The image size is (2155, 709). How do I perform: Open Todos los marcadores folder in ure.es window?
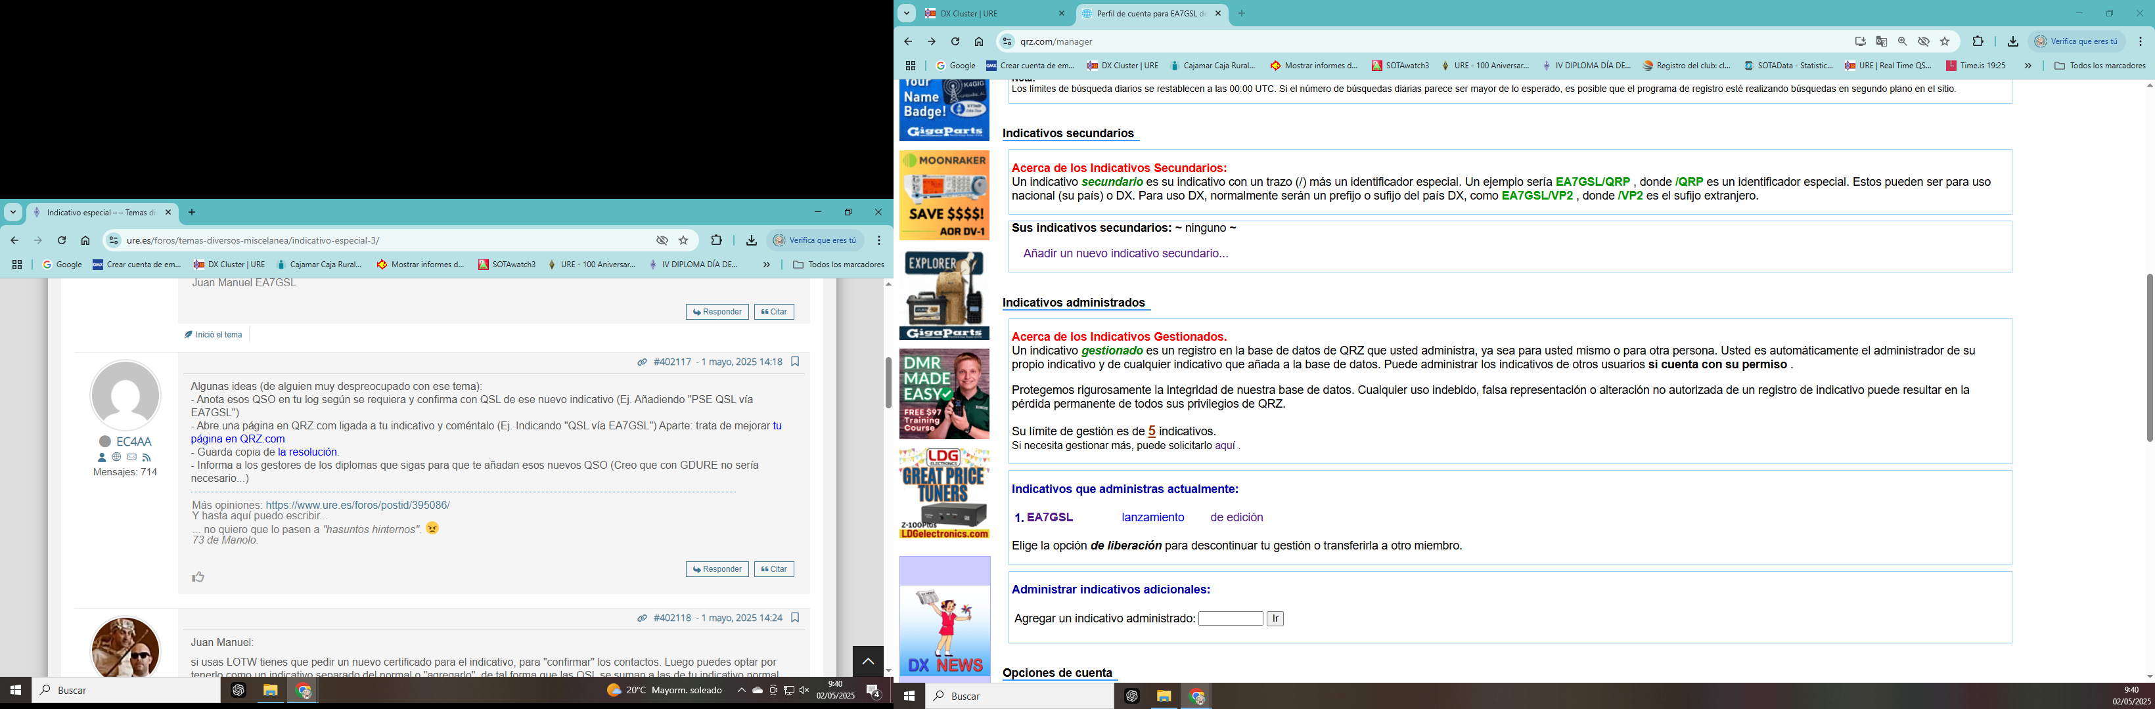838,264
